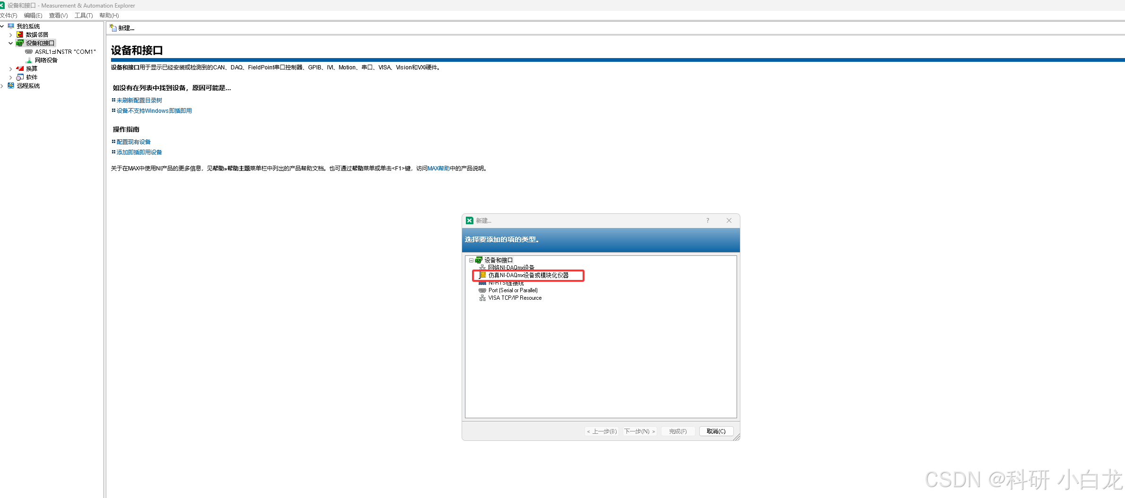
Task: Select the ASRL1::INSTR "COM1" label
Action: [65, 52]
